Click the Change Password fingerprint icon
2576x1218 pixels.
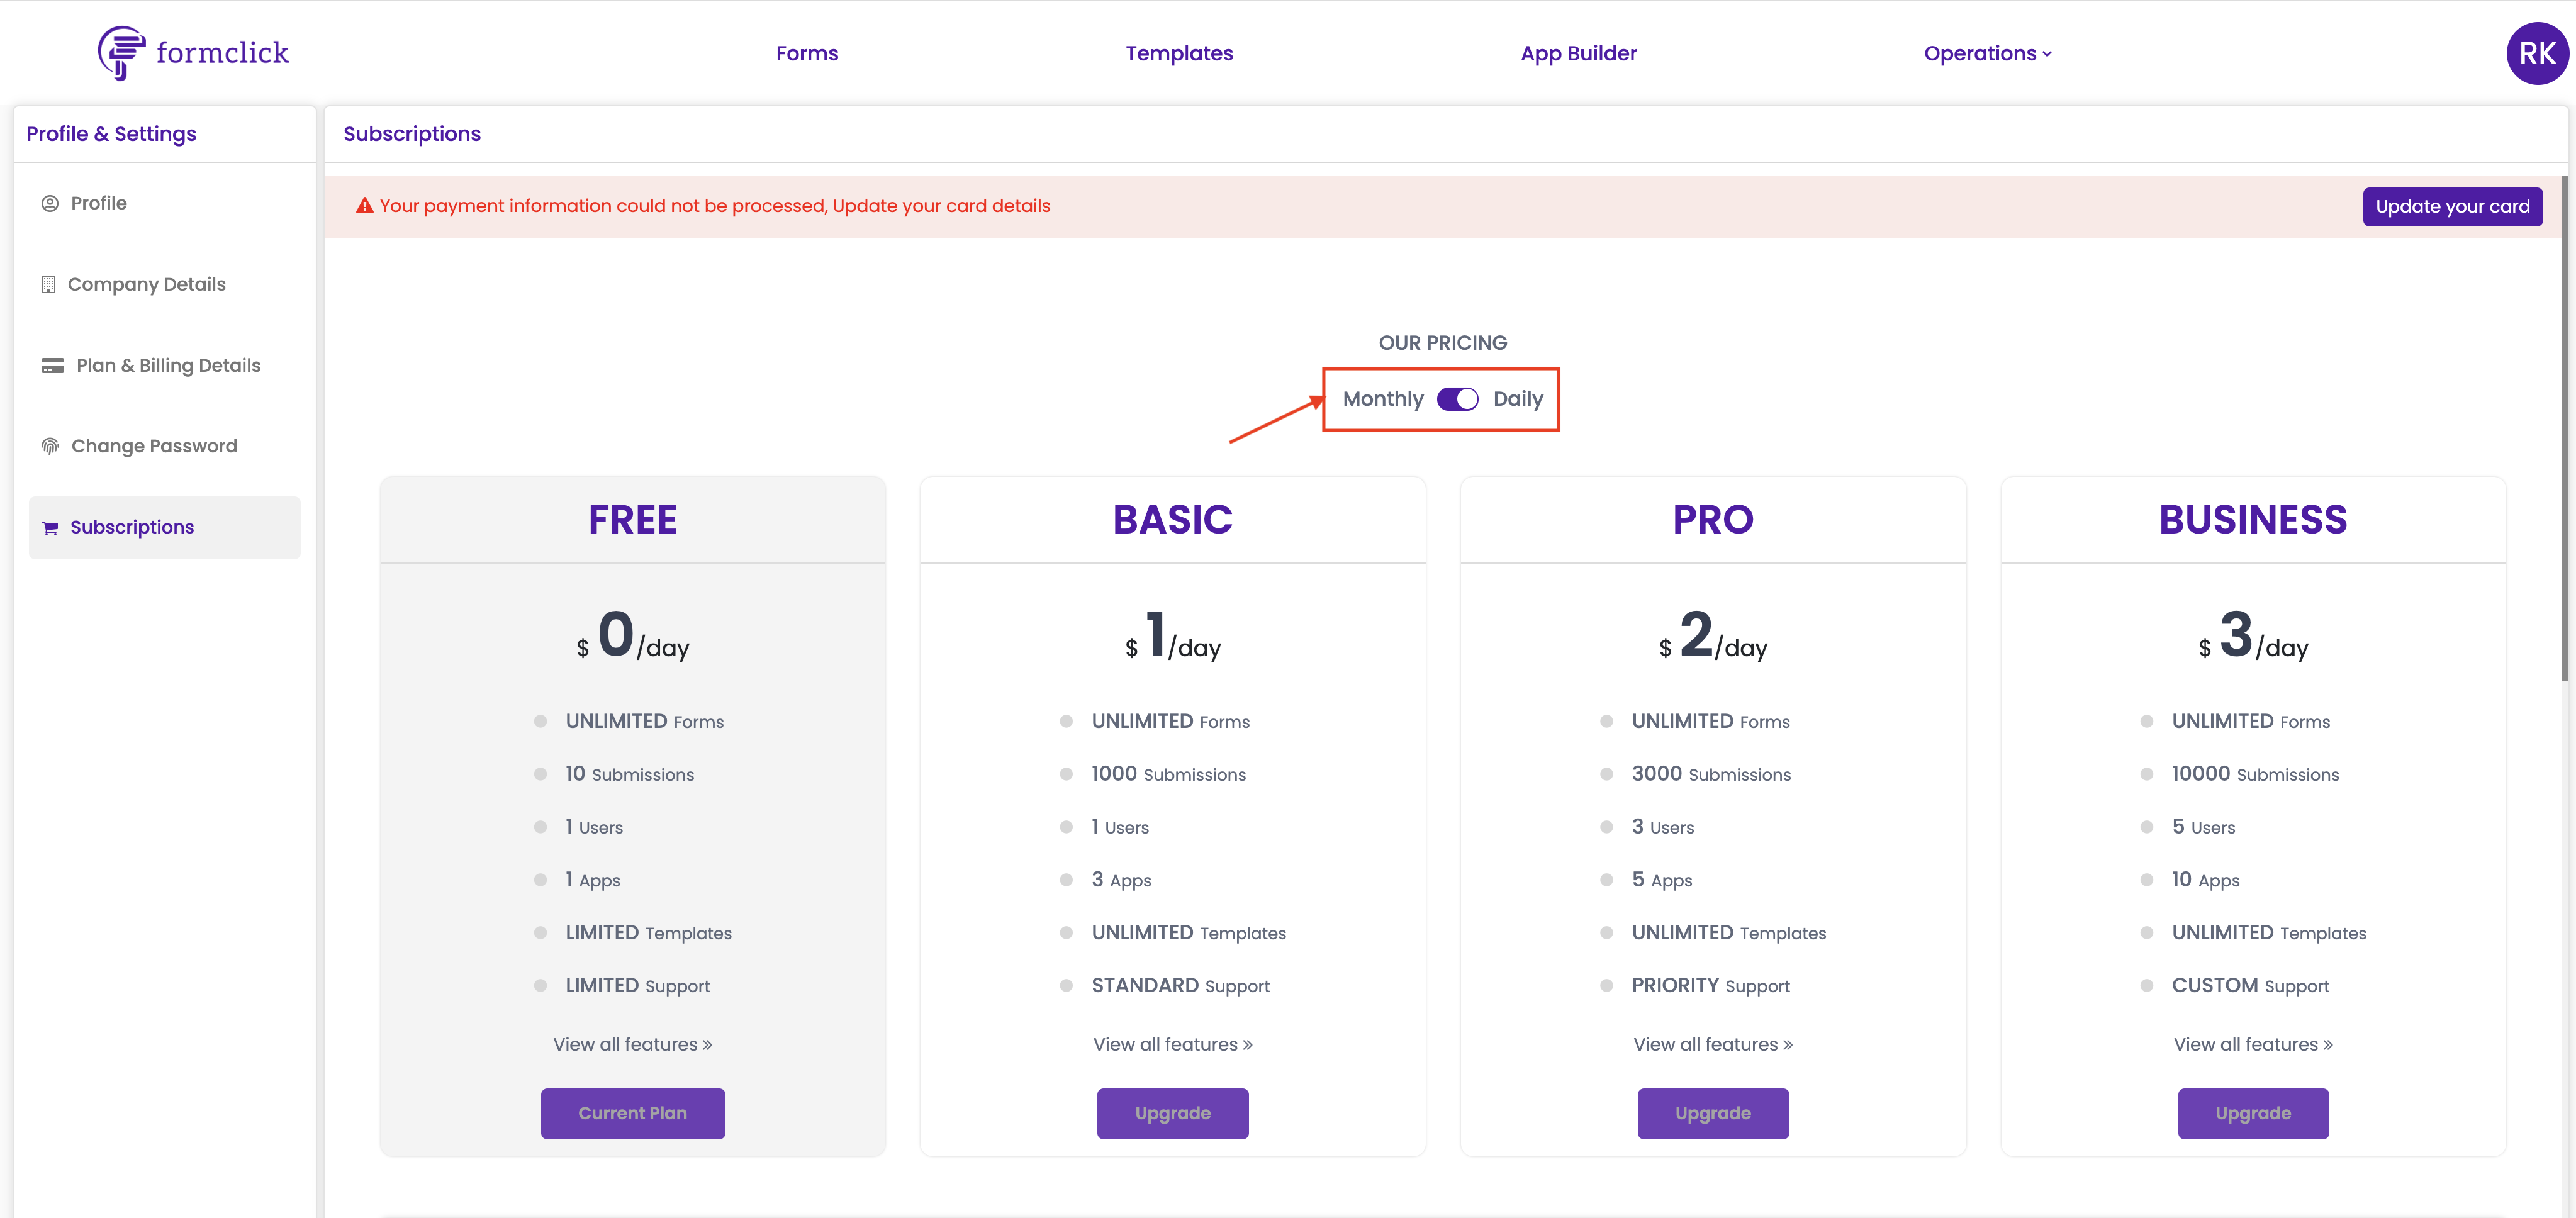click(50, 446)
